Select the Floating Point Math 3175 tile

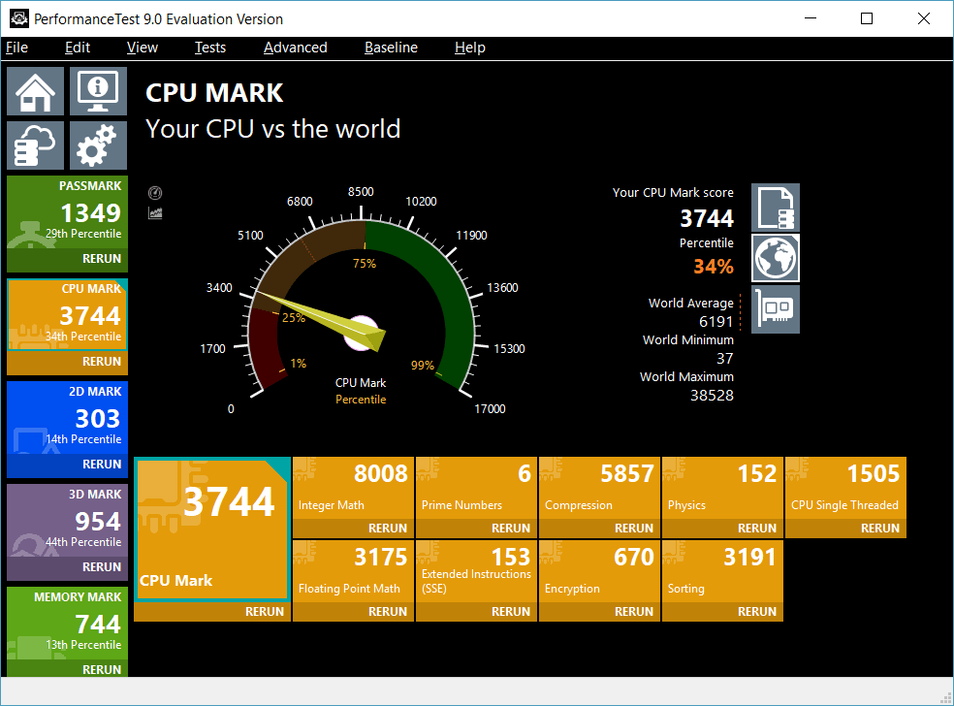(x=353, y=571)
